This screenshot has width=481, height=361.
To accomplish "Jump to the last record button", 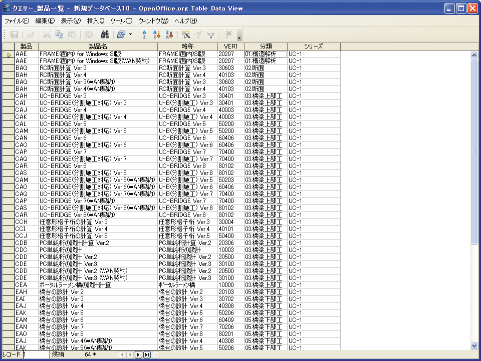I will coord(147,354).
